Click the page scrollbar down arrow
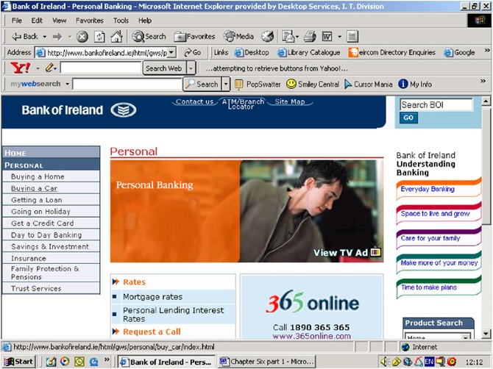The width and height of the screenshot is (493, 369). pyautogui.click(x=486, y=334)
